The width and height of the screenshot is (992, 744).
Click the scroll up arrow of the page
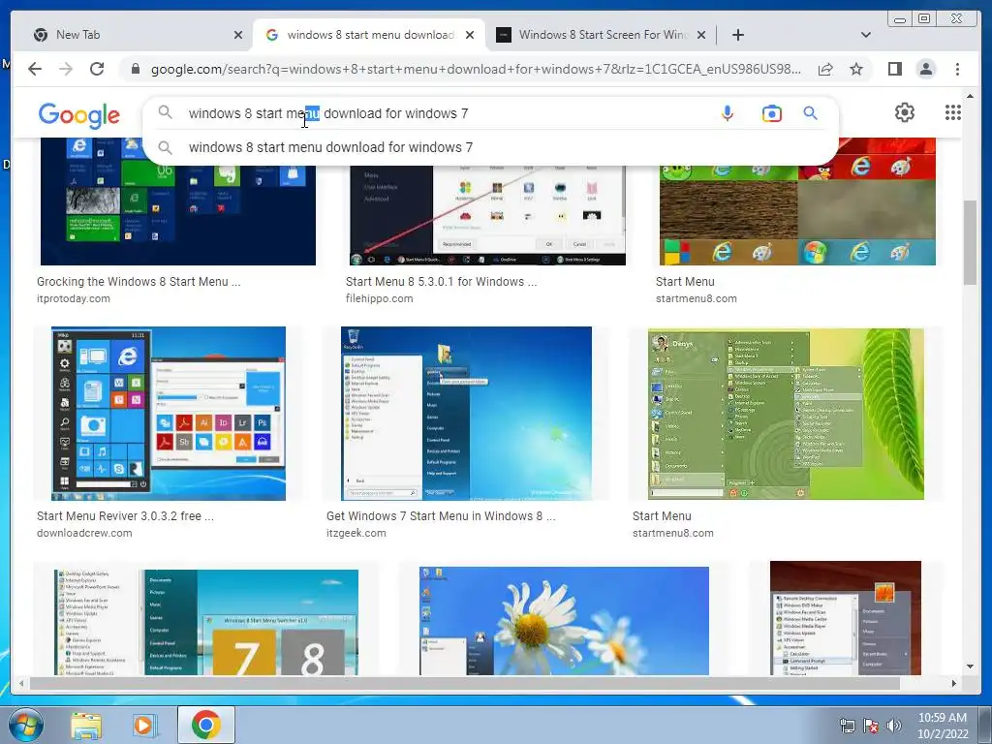[970, 96]
